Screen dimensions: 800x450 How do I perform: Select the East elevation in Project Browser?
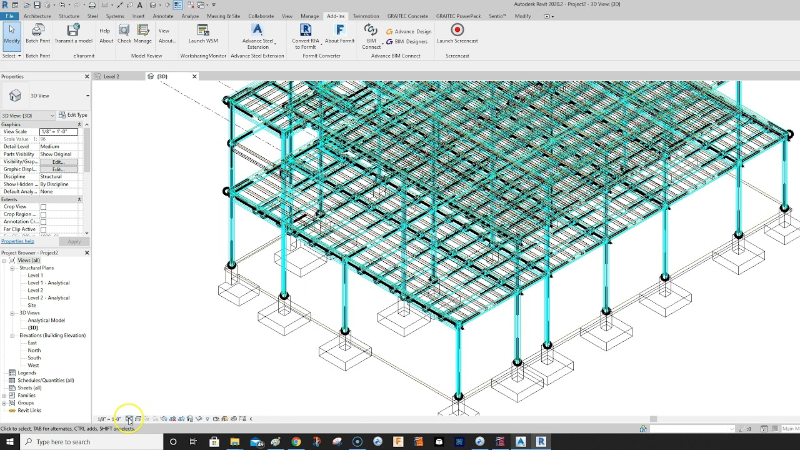pyautogui.click(x=32, y=343)
